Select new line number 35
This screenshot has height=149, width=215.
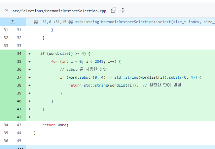[19, 61]
